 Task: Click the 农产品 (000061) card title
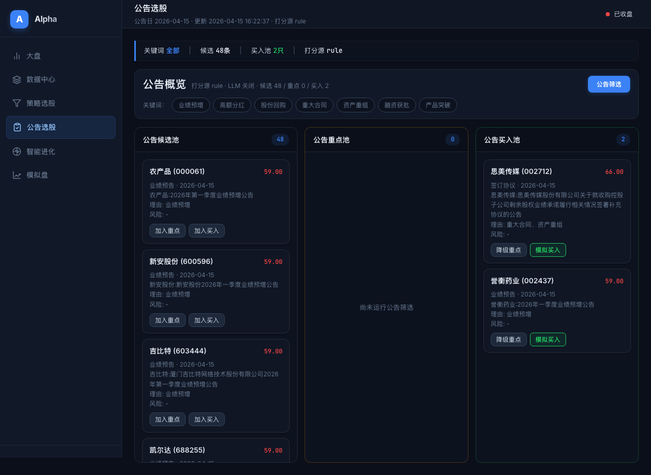[177, 171]
